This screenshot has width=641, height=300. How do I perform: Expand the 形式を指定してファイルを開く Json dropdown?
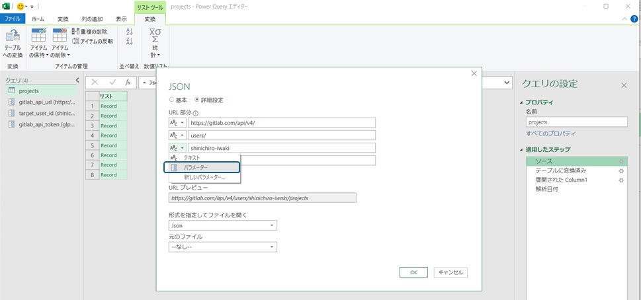(222, 225)
